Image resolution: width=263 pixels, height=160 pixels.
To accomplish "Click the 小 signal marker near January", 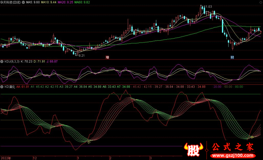I will click(88, 142).
